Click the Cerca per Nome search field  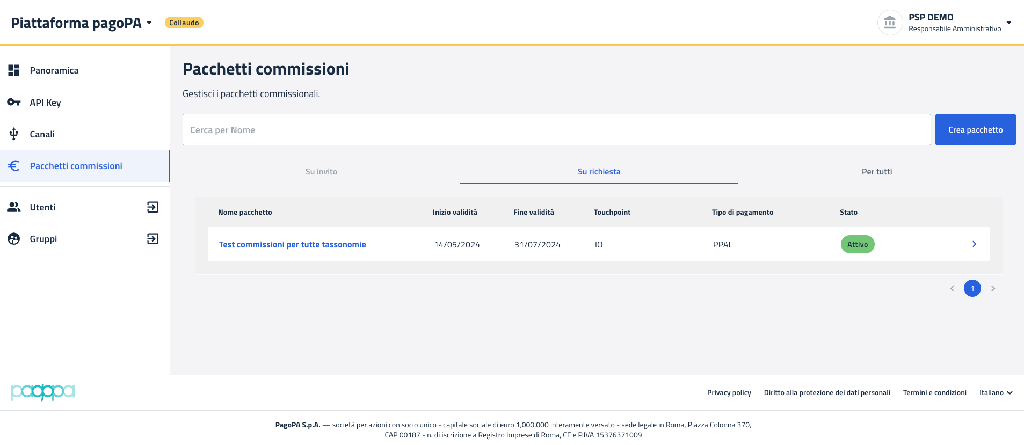(x=556, y=130)
